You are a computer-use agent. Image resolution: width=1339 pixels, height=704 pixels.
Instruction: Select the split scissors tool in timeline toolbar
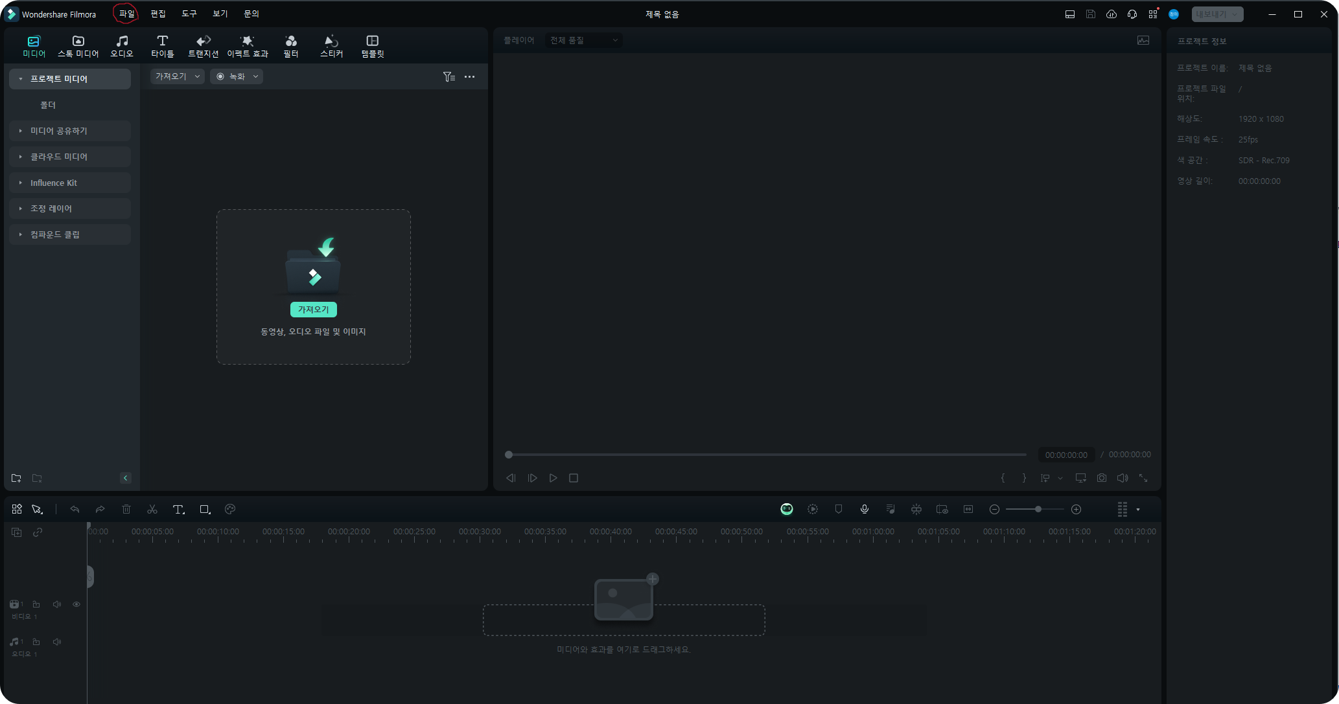(x=152, y=510)
